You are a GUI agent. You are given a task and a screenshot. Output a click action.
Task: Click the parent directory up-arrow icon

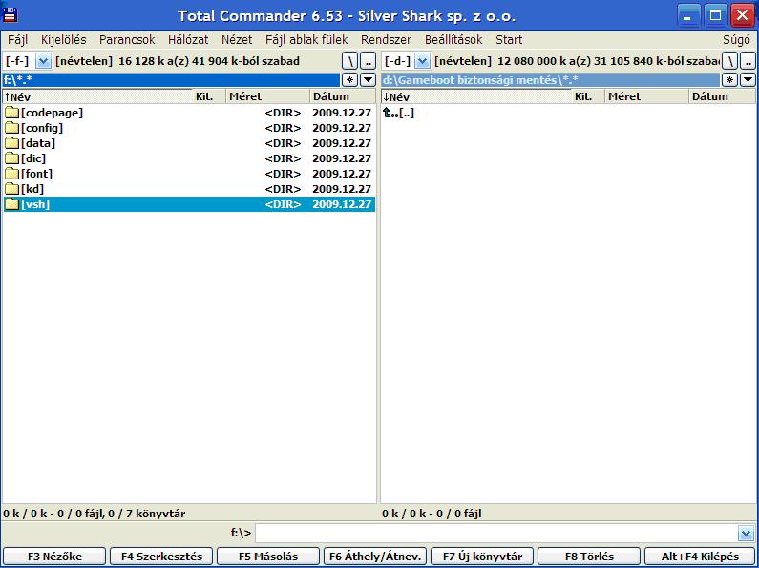[x=390, y=113]
